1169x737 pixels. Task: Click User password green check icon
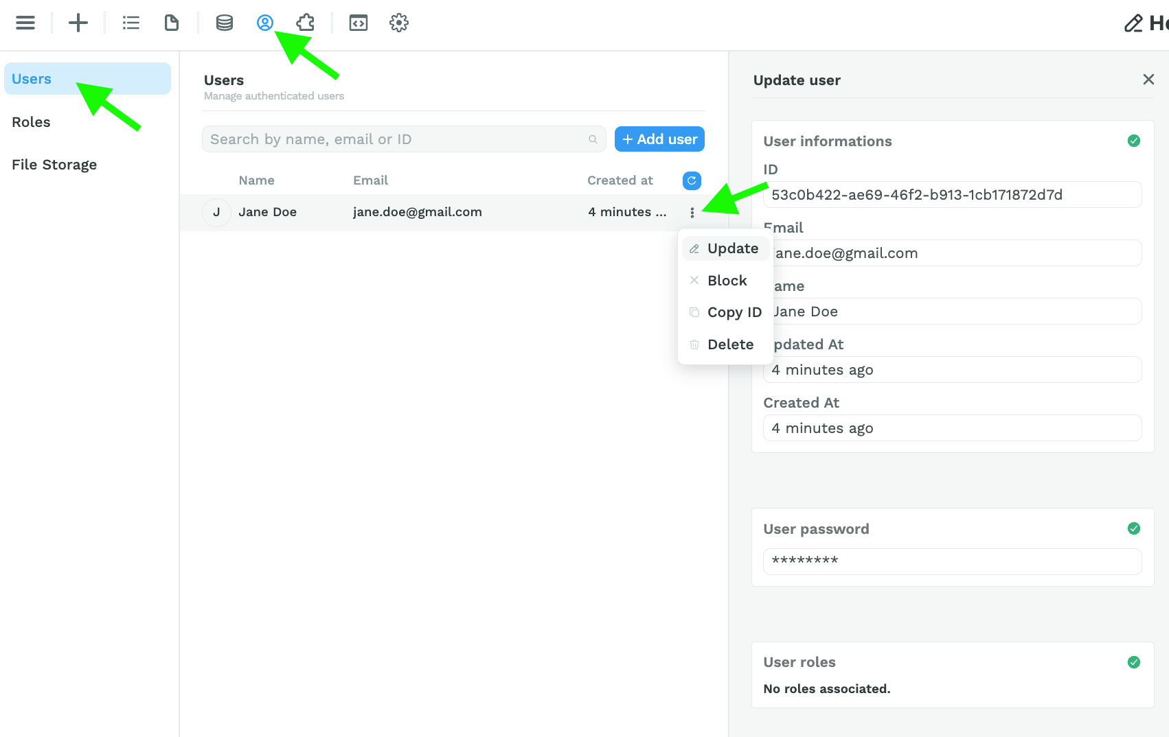1134,528
